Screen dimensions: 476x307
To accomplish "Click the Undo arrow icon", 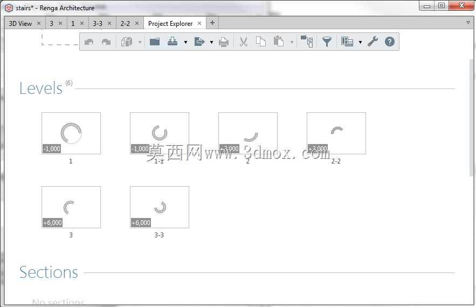I will (x=89, y=42).
